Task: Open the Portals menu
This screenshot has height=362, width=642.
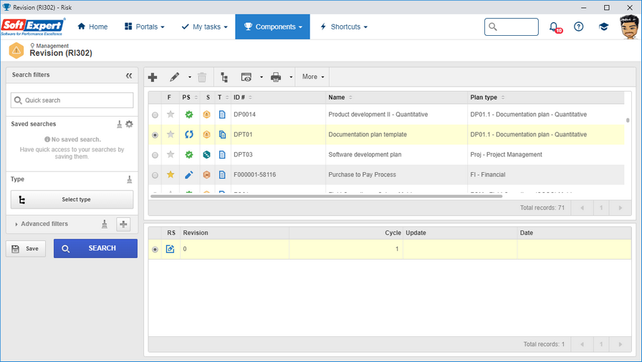Action: coord(144,27)
